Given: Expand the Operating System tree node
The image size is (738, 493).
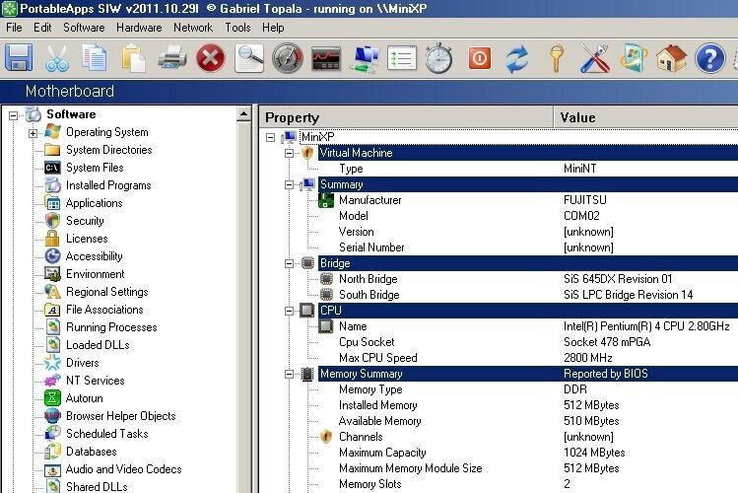Looking at the screenshot, I should click(x=33, y=133).
